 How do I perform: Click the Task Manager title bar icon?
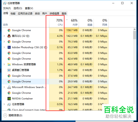[x=5, y=3]
